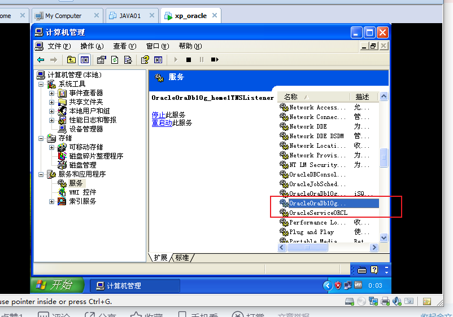Select 索引服务 tree node

pyautogui.click(x=82, y=201)
